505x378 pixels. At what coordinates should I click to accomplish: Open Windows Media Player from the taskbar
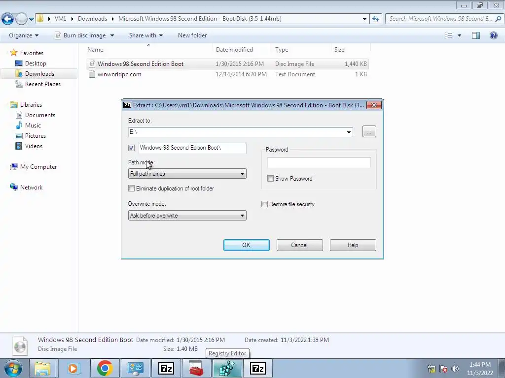click(x=73, y=368)
